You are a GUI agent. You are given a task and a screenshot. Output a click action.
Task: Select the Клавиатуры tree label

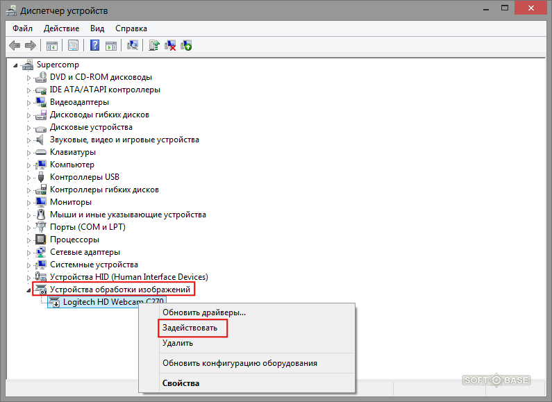pos(73,152)
